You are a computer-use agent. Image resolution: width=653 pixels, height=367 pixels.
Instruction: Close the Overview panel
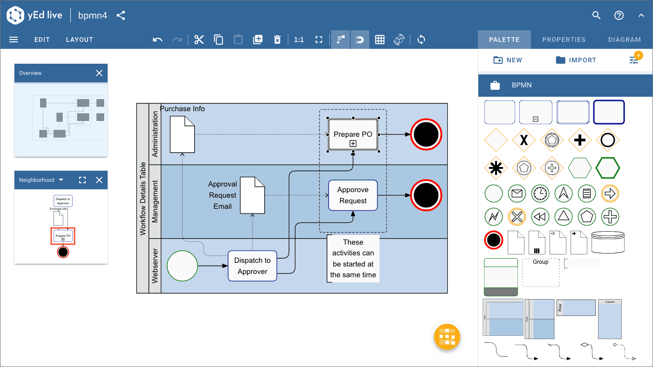pos(99,73)
